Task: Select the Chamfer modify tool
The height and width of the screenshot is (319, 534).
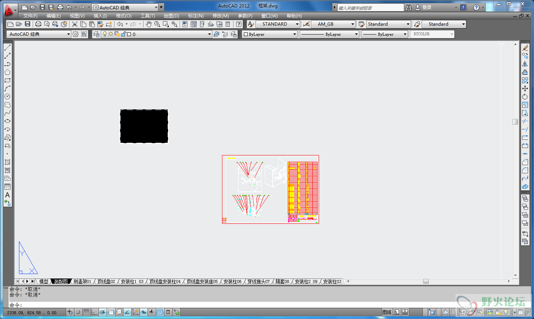Action: pos(525,162)
